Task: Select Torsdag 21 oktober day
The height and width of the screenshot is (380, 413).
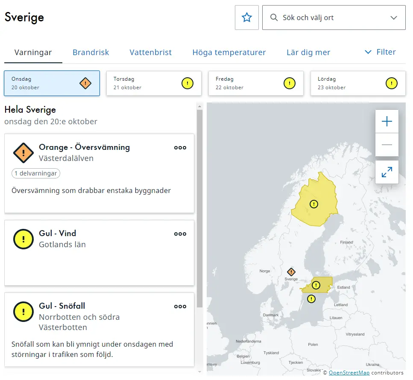Action: [x=154, y=83]
